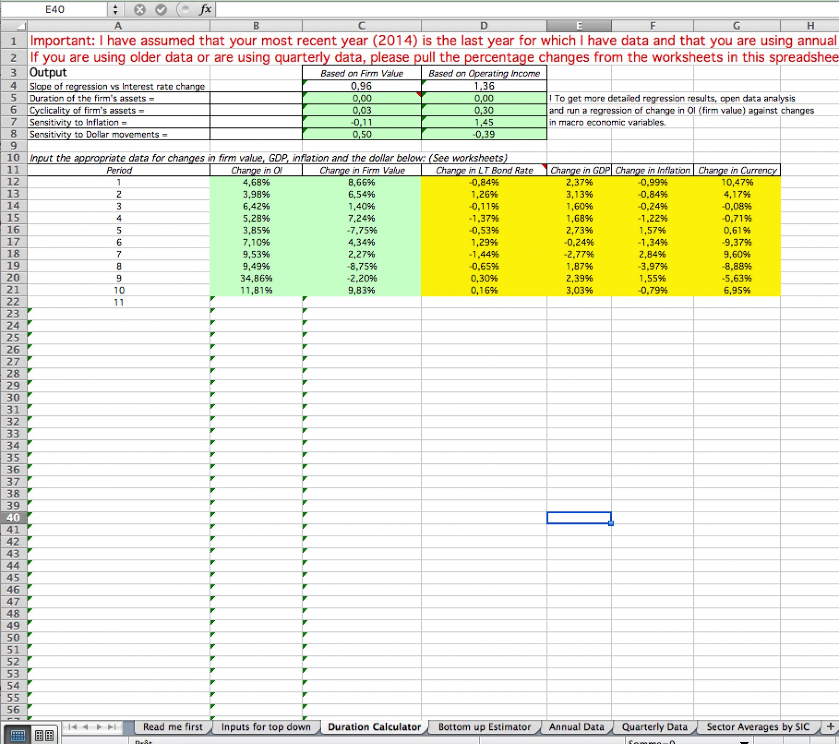
Task: Click firm value change -7,75%
Action: click(x=362, y=230)
